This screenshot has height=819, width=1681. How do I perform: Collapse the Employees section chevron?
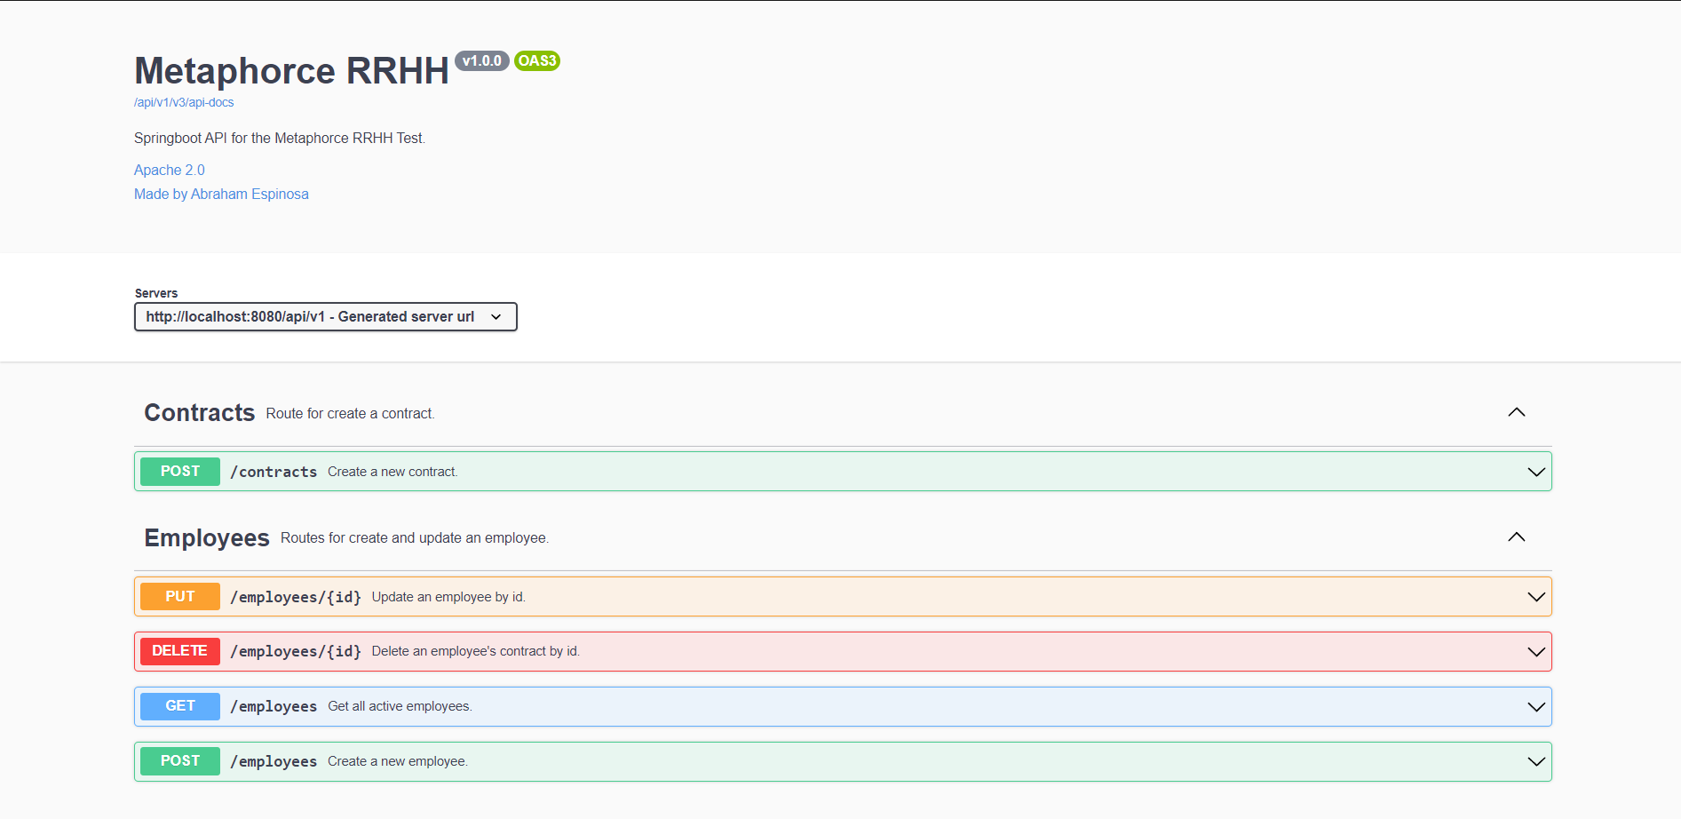click(x=1517, y=537)
